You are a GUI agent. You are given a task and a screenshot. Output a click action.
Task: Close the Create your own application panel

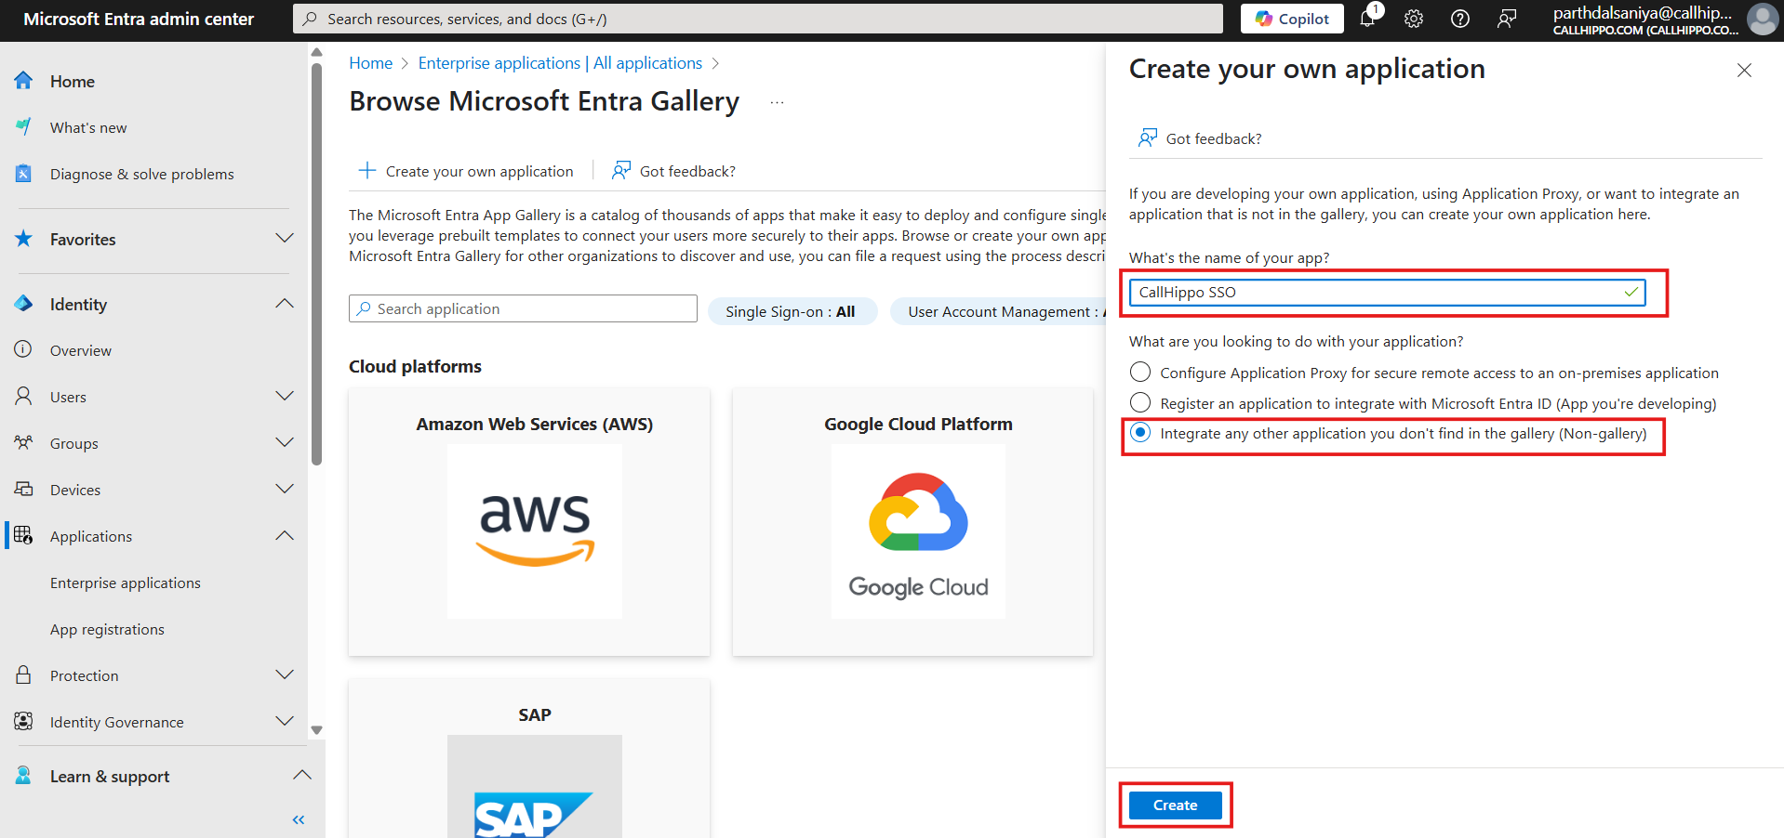pyautogui.click(x=1744, y=71)
